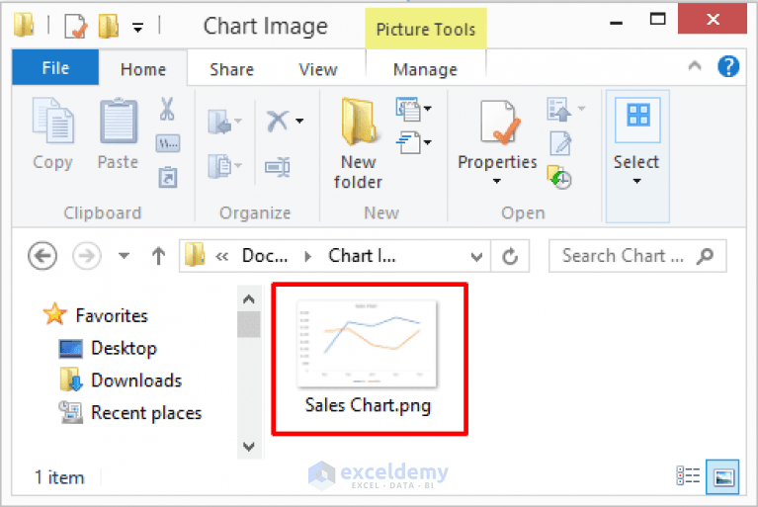Click the Paste clipboard icon
This screenshot has width=758, height=507.
click(119, 123)
